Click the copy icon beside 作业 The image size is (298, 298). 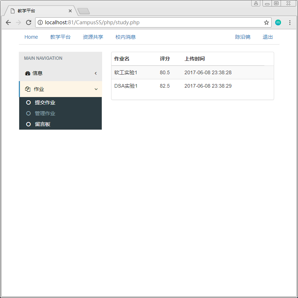[28, 89]
